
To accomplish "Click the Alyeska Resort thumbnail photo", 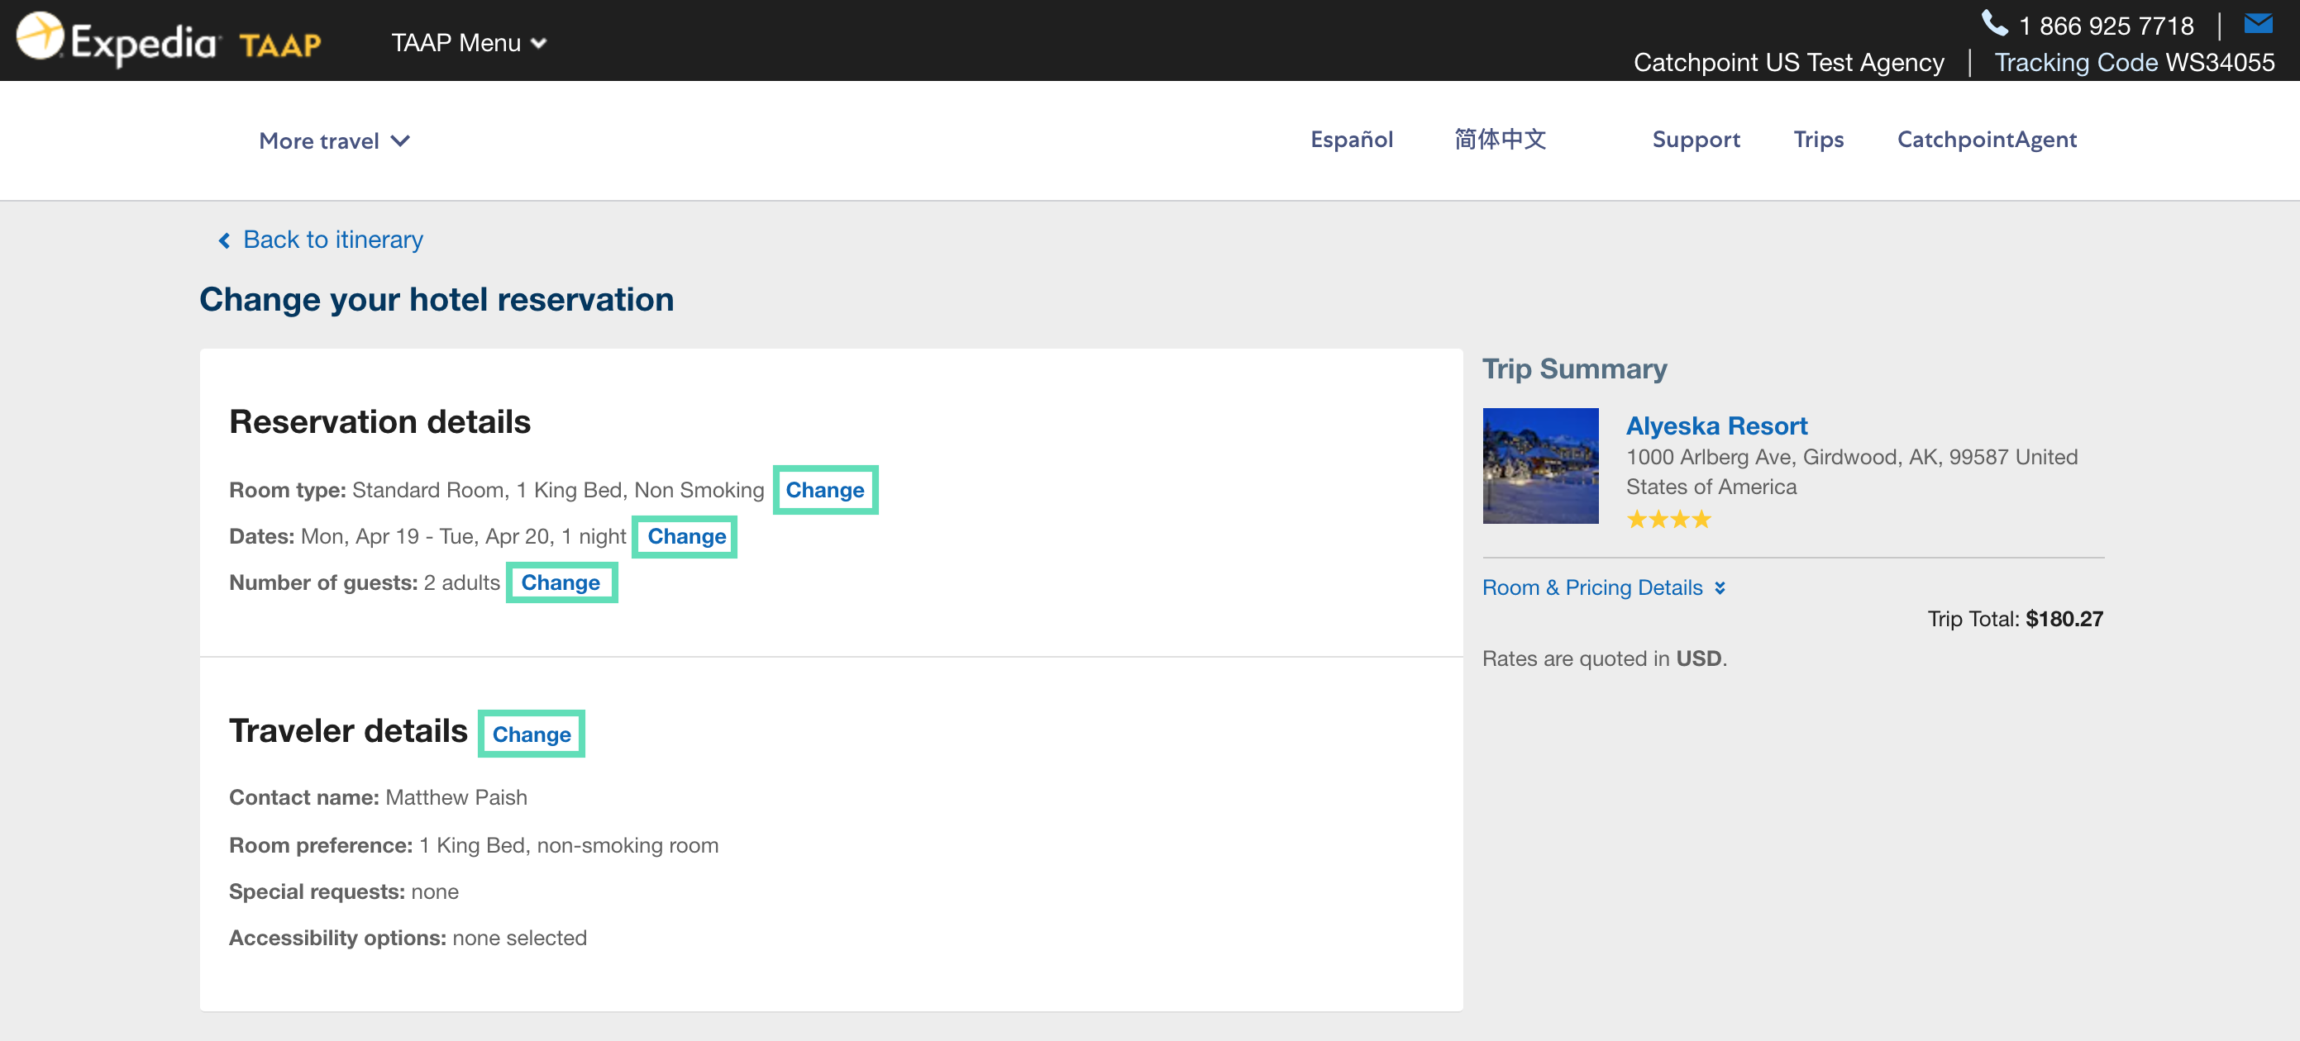I will click(x=1540, y=466).
